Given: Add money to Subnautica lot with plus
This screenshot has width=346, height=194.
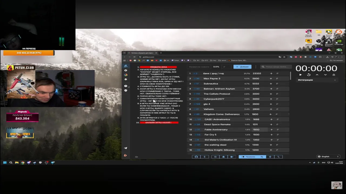Looking at the screenshot, I should pos(271,84).
